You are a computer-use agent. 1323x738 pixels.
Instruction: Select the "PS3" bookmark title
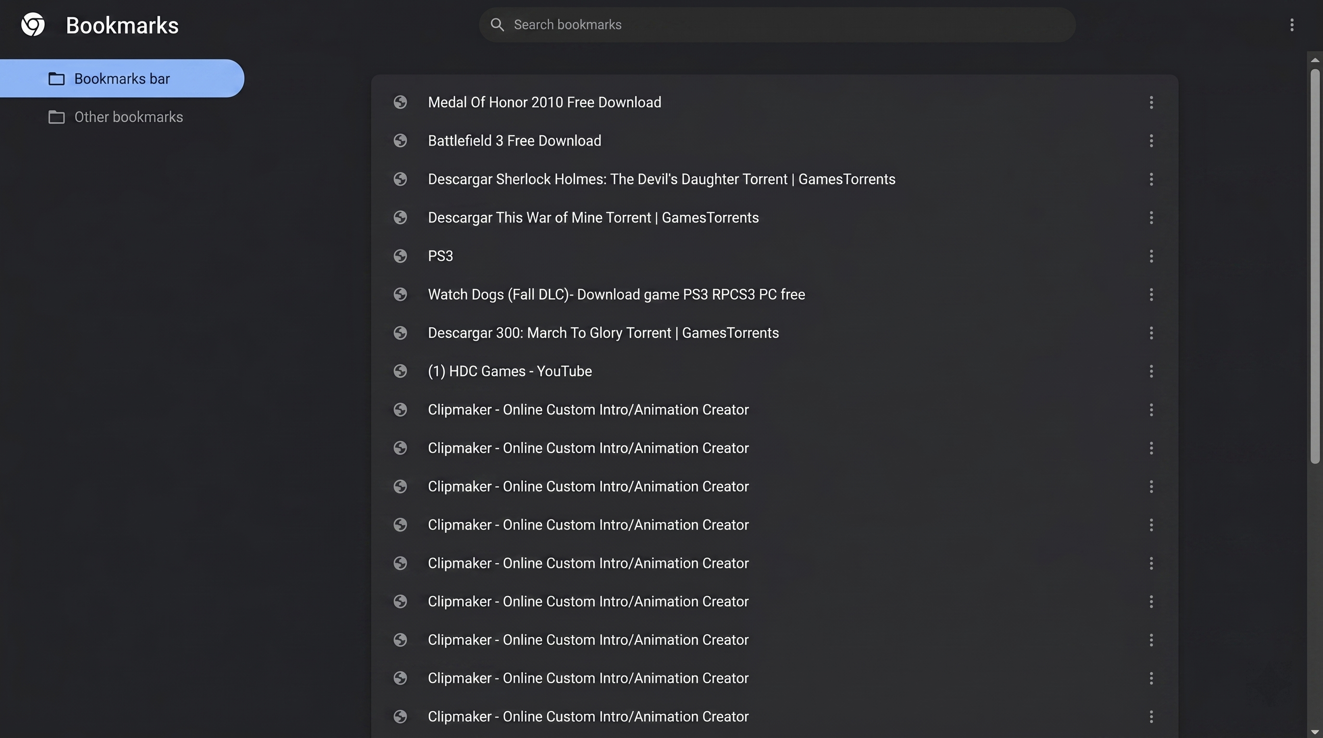tap(440, 256)
